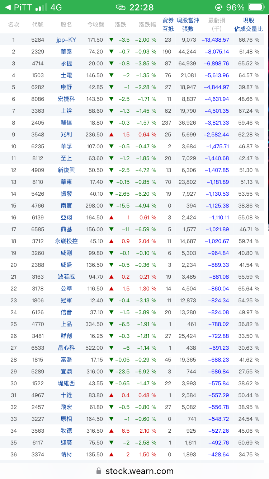Select closing price 522.00 for 晶心科

(95, 348)
